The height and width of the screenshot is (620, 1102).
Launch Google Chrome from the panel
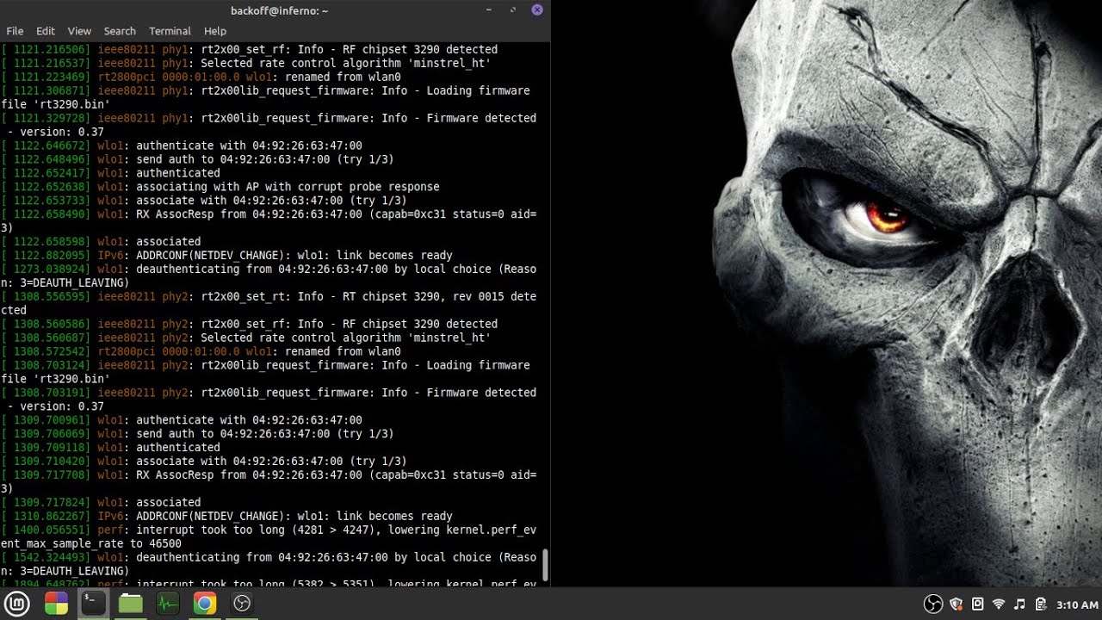pos(205,604)
